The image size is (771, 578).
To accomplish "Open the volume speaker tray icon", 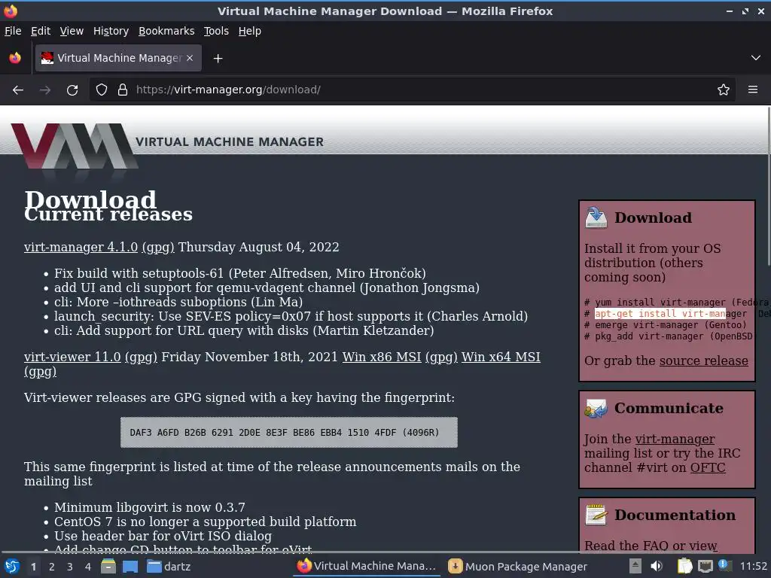I will point(657,567).
